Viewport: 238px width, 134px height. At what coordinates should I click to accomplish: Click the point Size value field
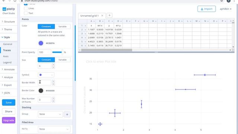pyautogui.click(x=44, y=66)
